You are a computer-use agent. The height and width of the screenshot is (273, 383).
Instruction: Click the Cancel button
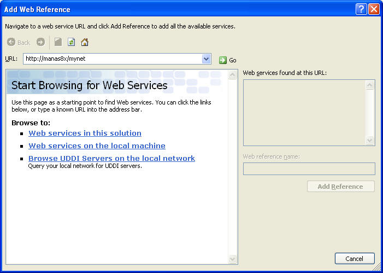click(354, 259)
